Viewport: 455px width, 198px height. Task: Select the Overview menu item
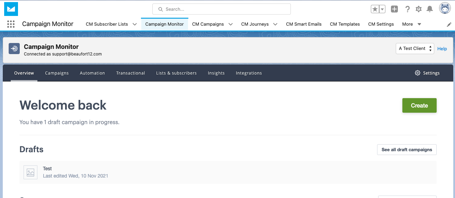pos(24,73)
